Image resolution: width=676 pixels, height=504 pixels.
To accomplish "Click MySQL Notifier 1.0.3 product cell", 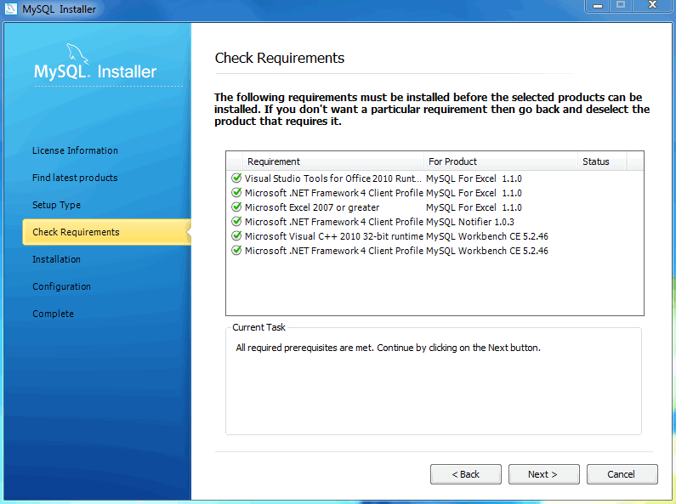I will (470, 222).
